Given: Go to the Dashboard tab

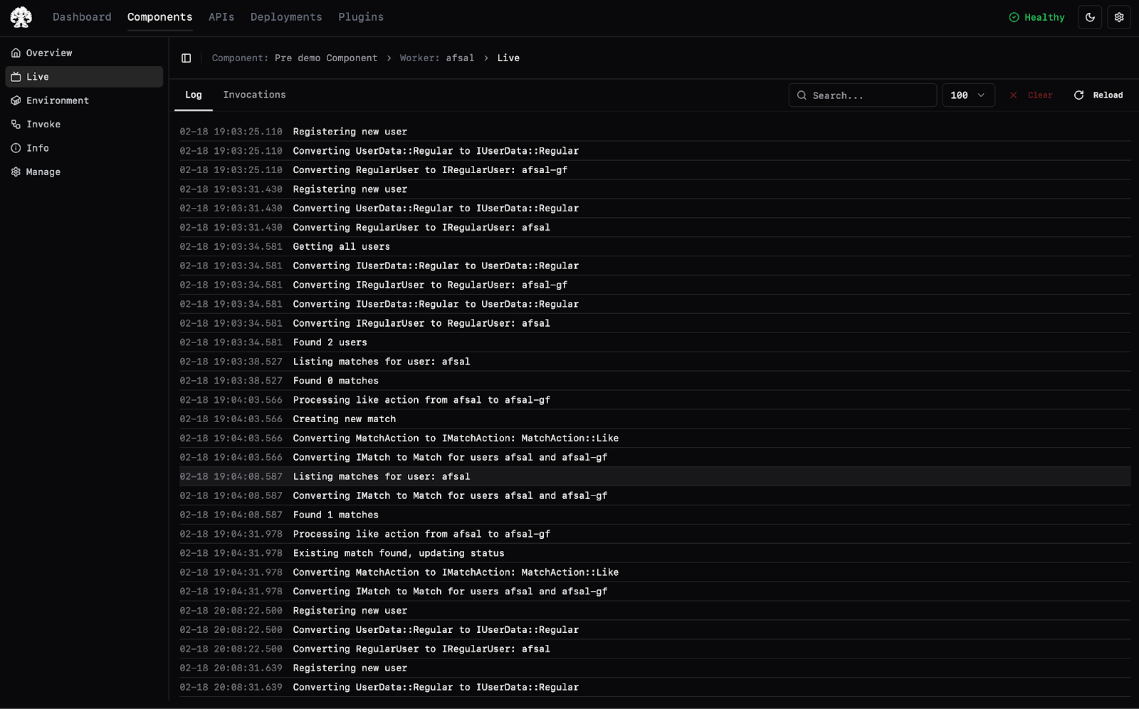Looking at the screenshot, I should [x=82, y=17].
